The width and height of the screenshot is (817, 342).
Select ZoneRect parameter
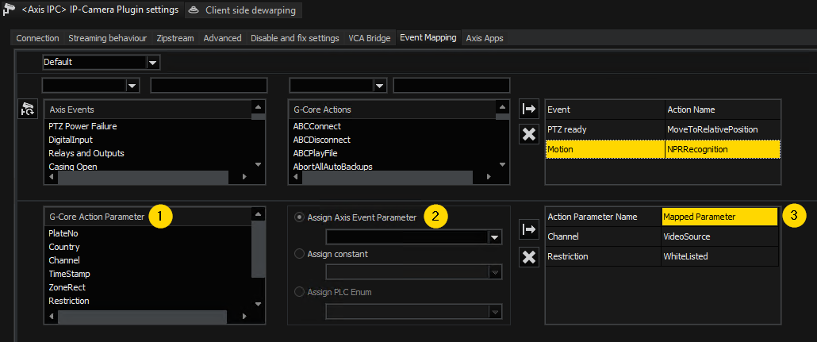[67, 287]
